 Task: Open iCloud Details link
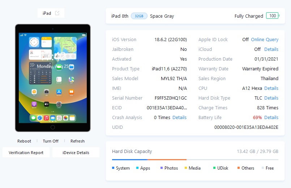[271, 49]
